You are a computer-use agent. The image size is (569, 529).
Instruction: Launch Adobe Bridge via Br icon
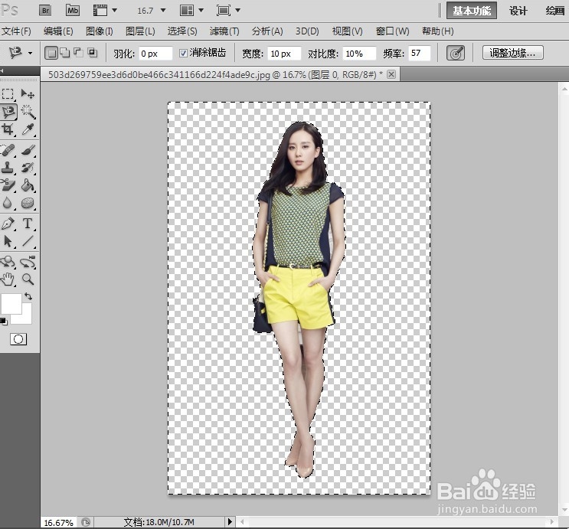[45, 11]
